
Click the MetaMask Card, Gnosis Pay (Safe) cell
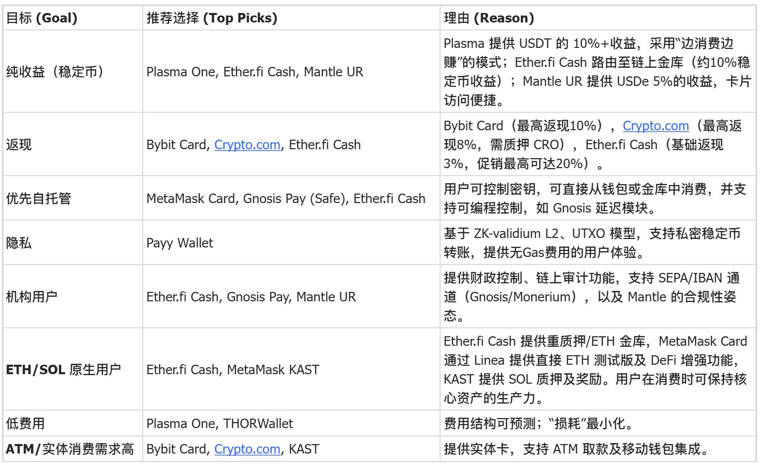click(x=285, y=199)
